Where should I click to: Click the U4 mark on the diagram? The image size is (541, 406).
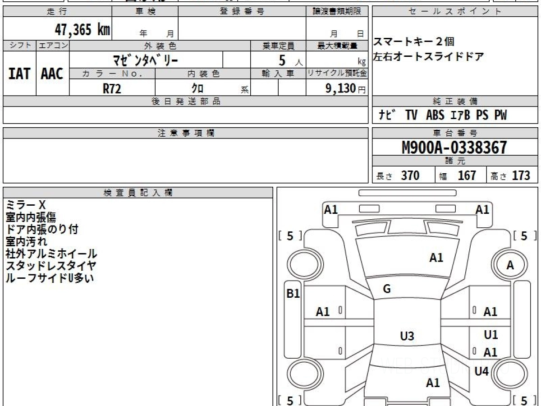[x=482, y=372]
